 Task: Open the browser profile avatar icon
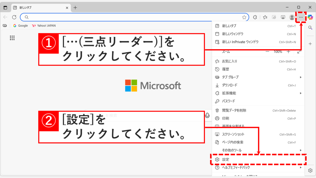coord(292,17)
